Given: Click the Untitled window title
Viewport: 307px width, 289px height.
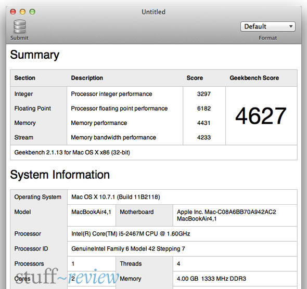Looking at the screenshot, I should tap(153, 12).
